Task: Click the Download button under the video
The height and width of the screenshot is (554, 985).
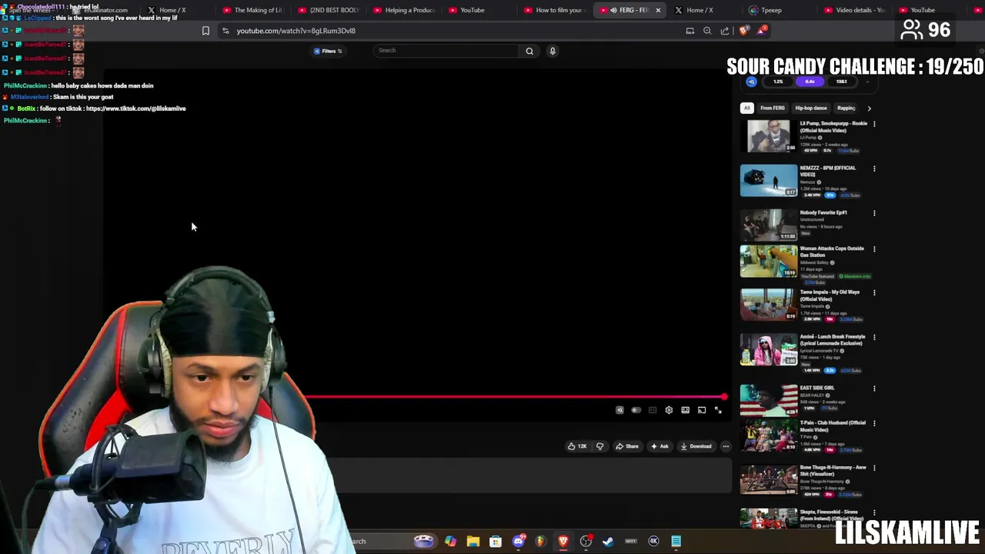Action: [696, 446]
